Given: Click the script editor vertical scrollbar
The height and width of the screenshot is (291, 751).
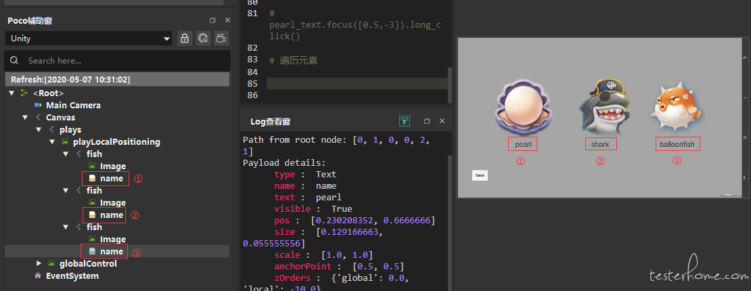Looking at the screenshot, I should (x=450, y=84).
